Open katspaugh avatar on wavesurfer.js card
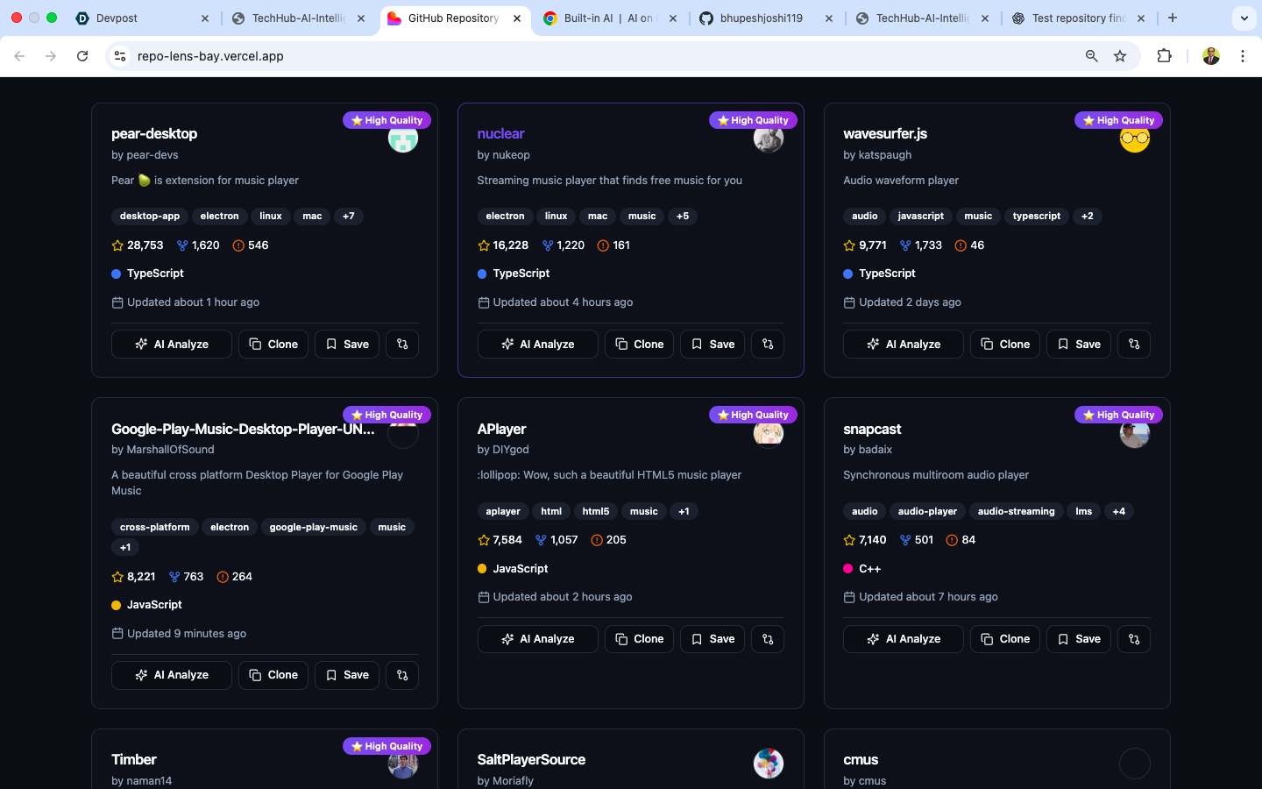Screen dimensions: 1262x789 [1135, 139]
